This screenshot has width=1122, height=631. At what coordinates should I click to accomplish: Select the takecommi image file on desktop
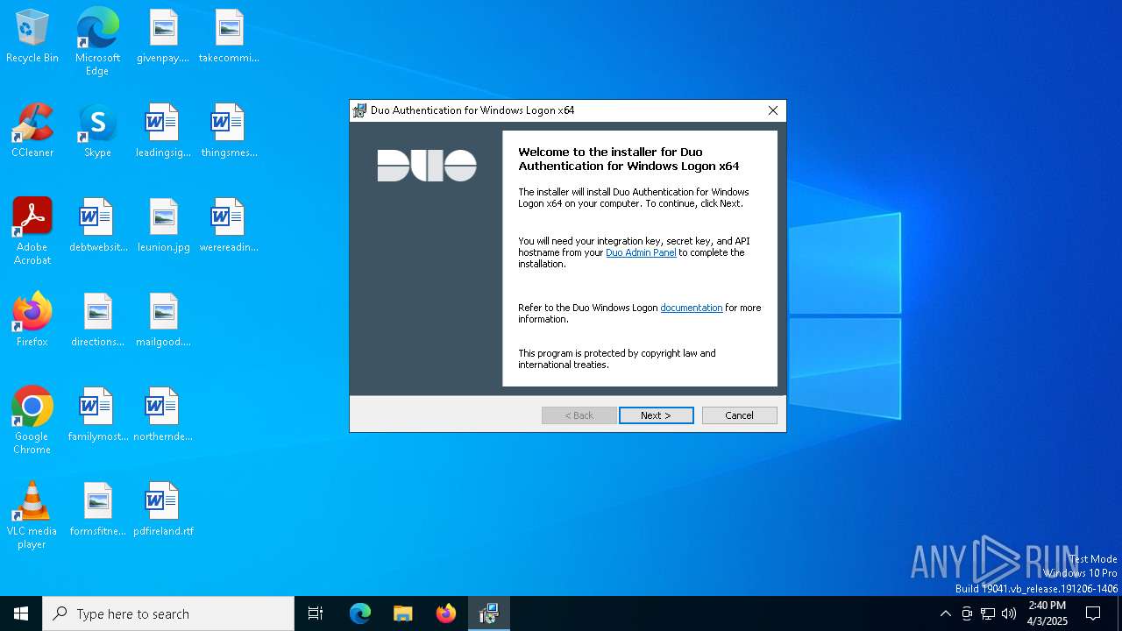229,36
